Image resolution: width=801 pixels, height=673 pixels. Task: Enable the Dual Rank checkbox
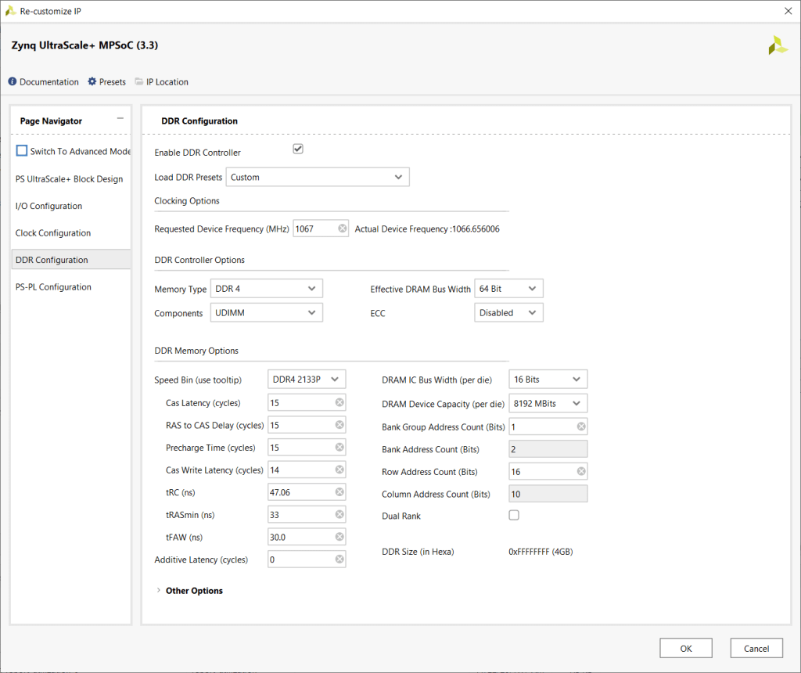[514, 515]
